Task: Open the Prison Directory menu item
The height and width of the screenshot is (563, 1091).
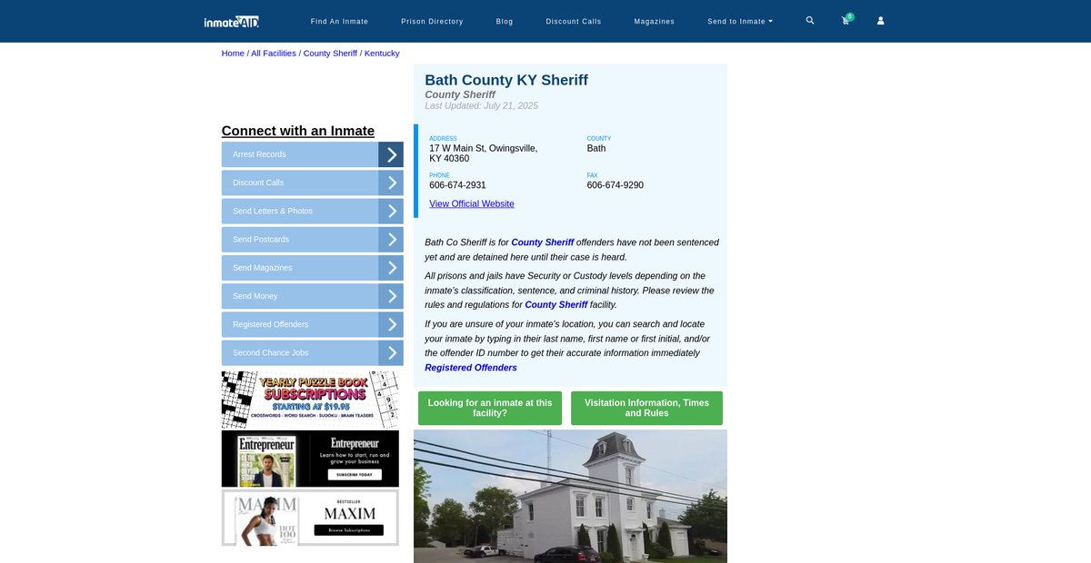Action: [432, 21]
